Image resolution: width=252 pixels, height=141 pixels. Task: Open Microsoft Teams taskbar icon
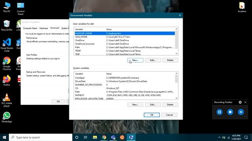113,137
